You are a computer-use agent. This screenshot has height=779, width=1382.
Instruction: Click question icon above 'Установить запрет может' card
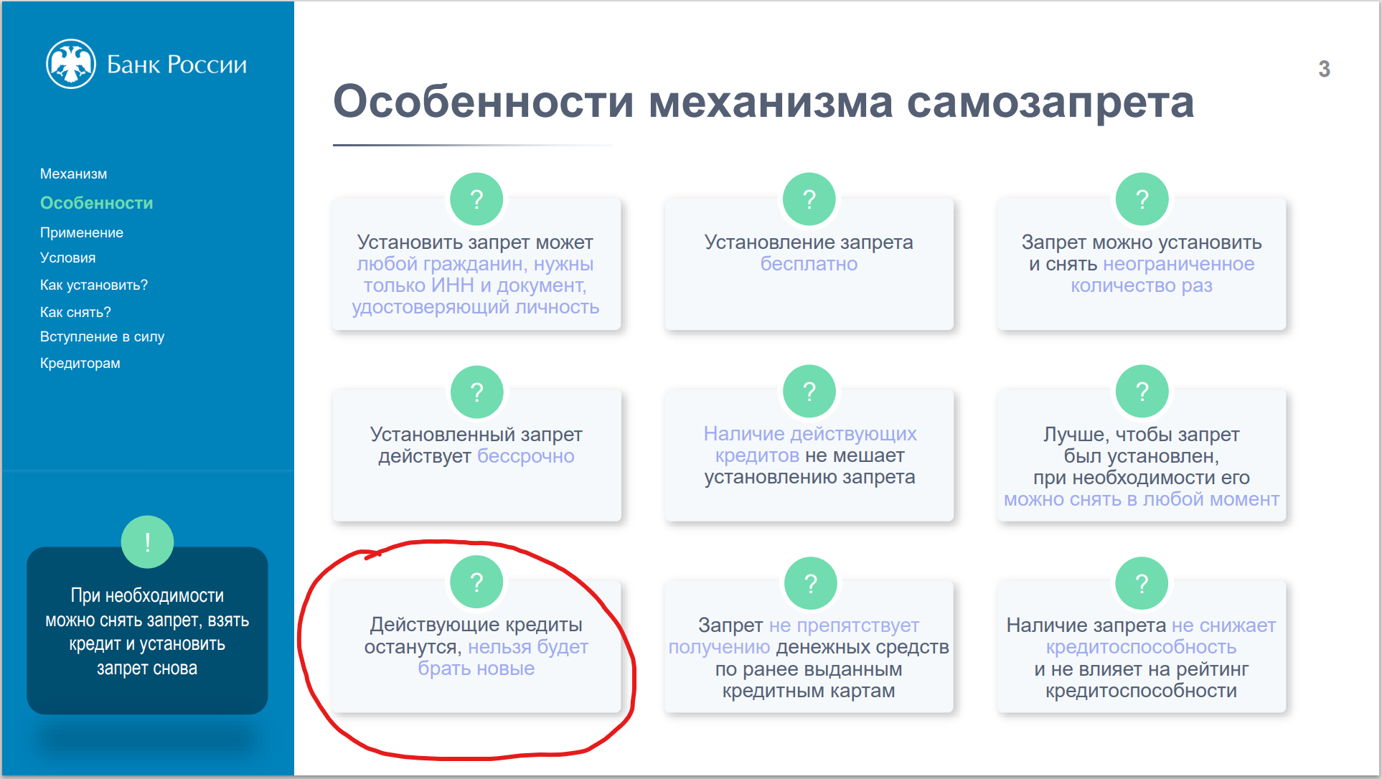[x=476, y=199]
